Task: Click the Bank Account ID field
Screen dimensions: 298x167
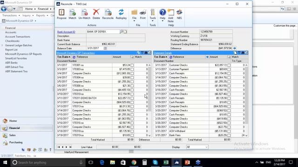Action: (x=103, y=32)
